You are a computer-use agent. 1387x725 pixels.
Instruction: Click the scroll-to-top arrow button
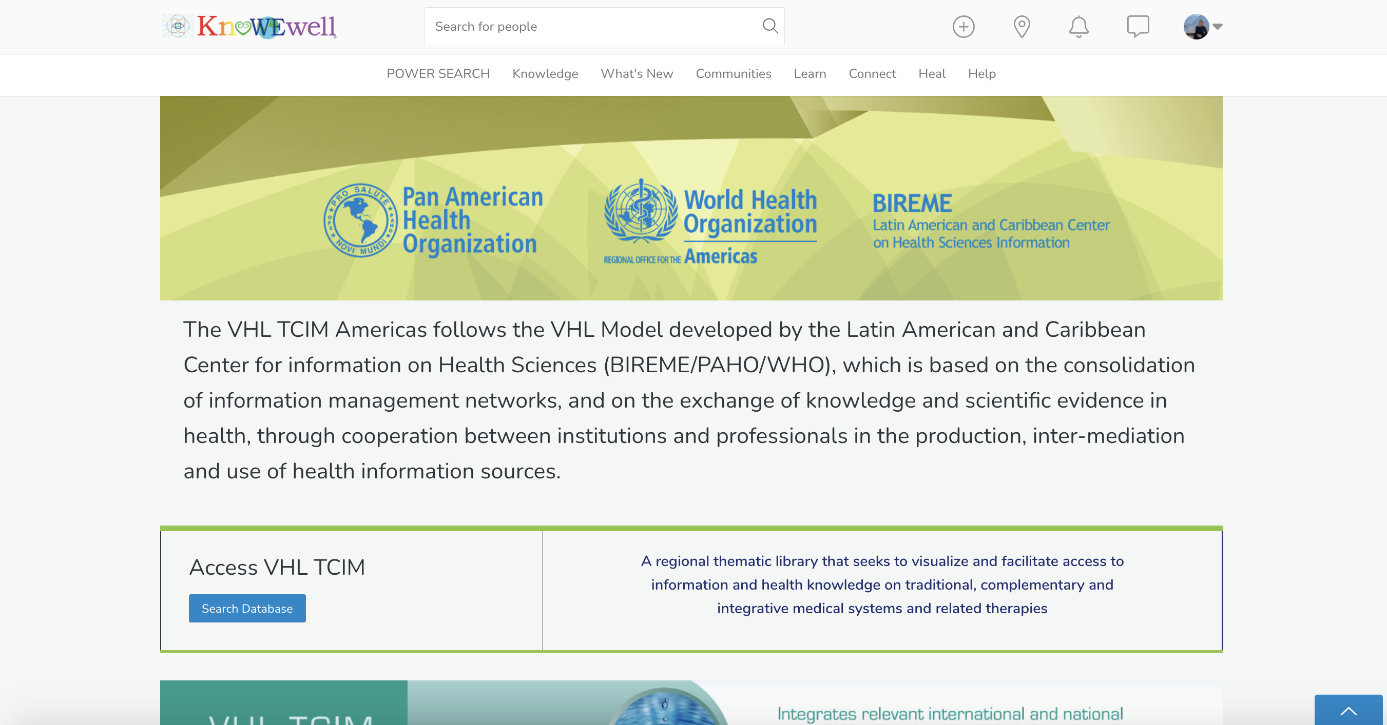(1348, 711)
